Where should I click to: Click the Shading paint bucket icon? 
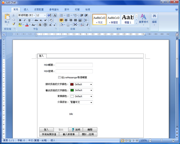61,25
